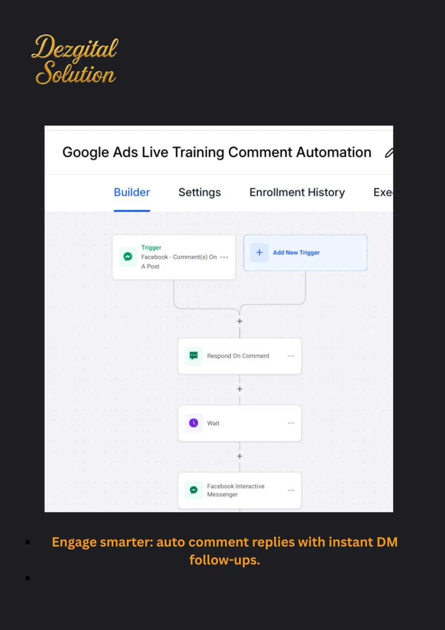445x630 pixels.
Task: Add a step between Respond and Wait
Action: tap(240, 389)
